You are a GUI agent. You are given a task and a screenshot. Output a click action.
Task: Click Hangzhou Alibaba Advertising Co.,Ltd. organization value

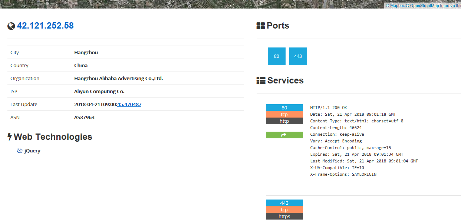pyautogui.click(x=119, y=79)
